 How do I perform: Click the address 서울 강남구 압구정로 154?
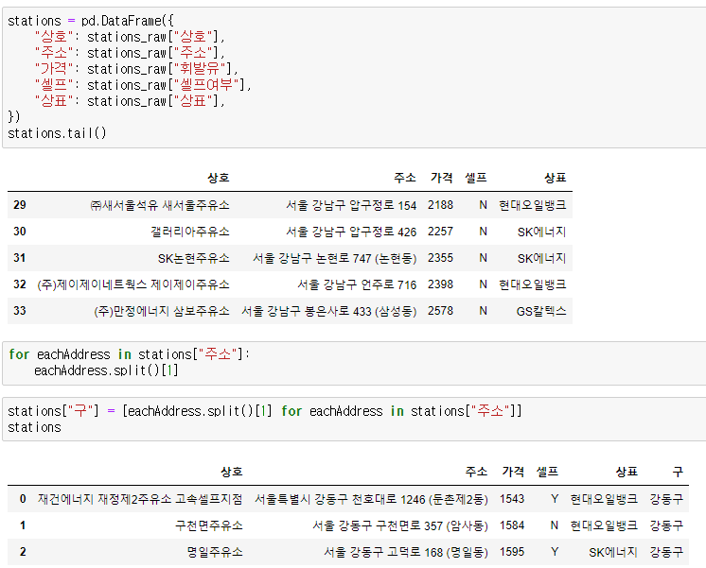(351, 205)
